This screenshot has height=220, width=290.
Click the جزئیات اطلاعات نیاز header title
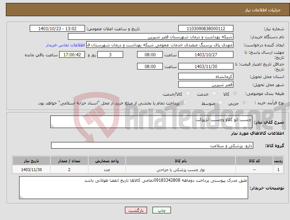[263, 10]
